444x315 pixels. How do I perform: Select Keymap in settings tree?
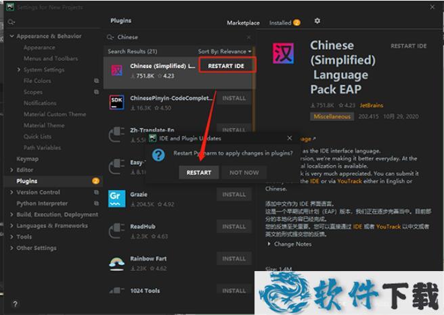(28, 159)
